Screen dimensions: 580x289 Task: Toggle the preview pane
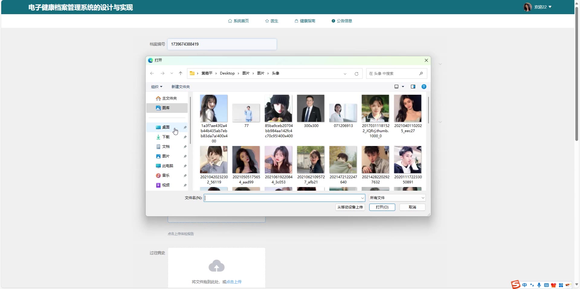coord(413,87)
